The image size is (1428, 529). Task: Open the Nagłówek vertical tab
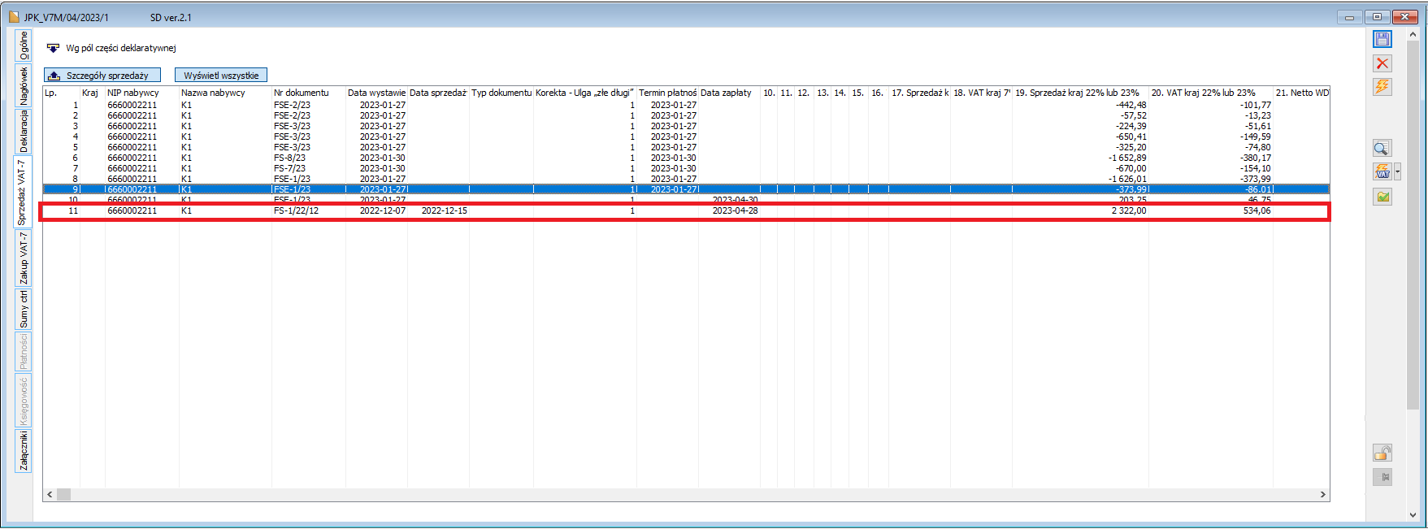tap(24, 85)
